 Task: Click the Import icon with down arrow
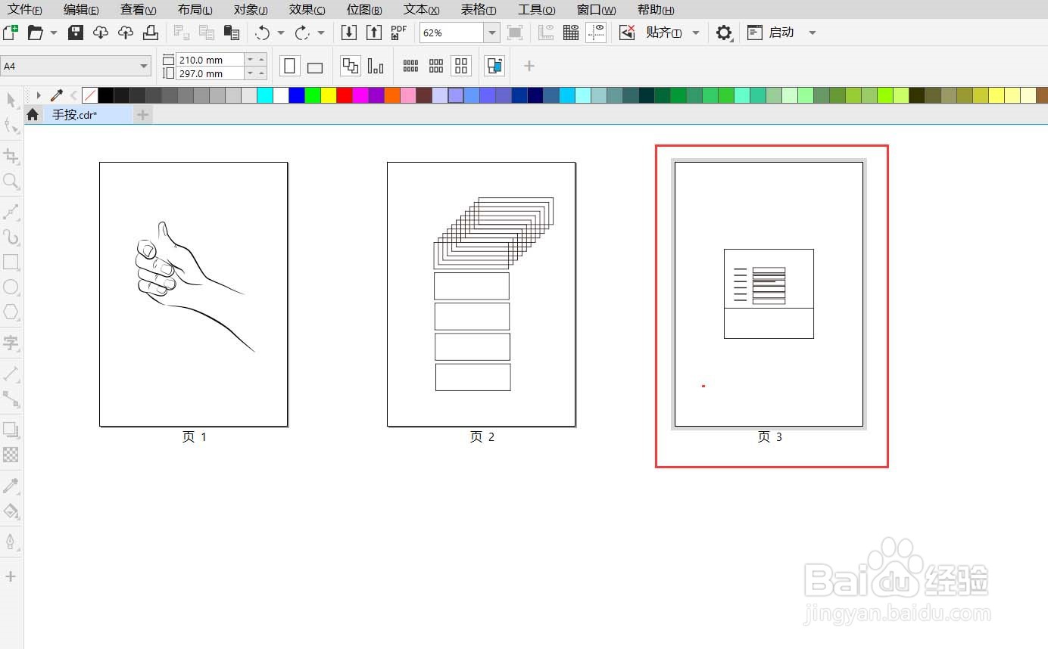(349, 33)
